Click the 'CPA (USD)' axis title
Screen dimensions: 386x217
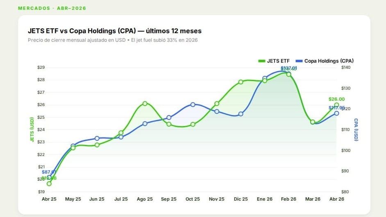click(x=356, y=130)
